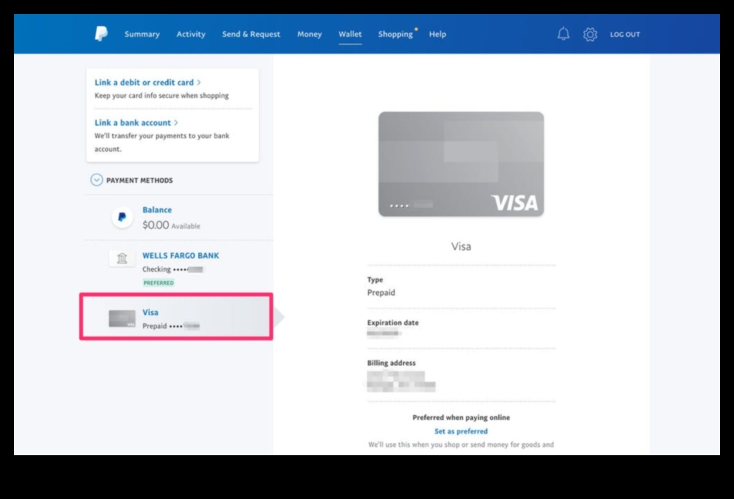Screen dimensions: 734x499
Task: Click the Visa card thumbnail in the list
Action: [x=122, y=318]
